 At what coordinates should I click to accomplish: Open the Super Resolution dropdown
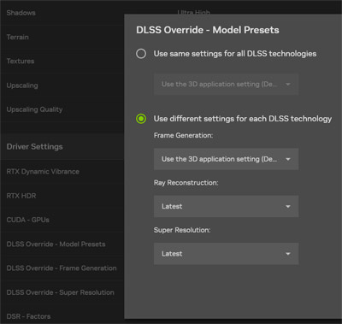[226, 254]
